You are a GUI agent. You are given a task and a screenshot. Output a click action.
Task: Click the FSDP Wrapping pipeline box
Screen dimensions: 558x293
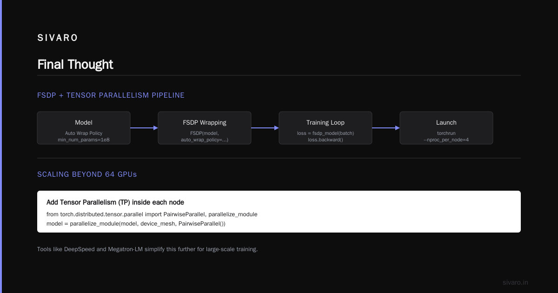tap(205, 128)
